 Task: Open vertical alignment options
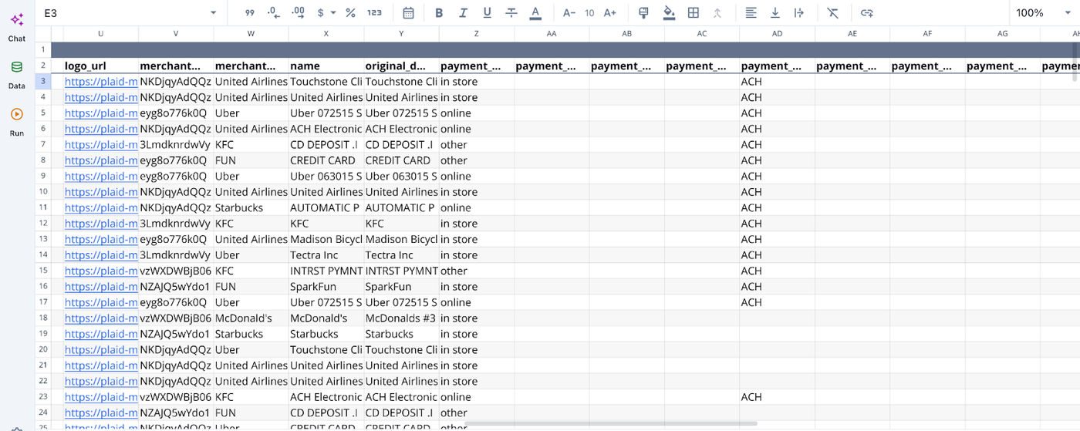coord(775,12)
